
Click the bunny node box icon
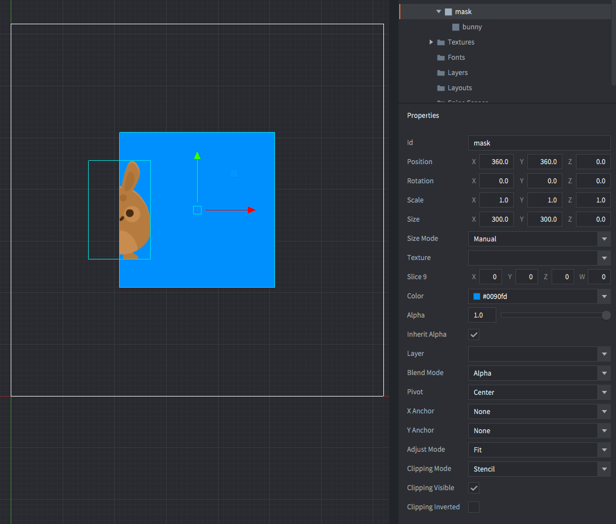point(456,27)
